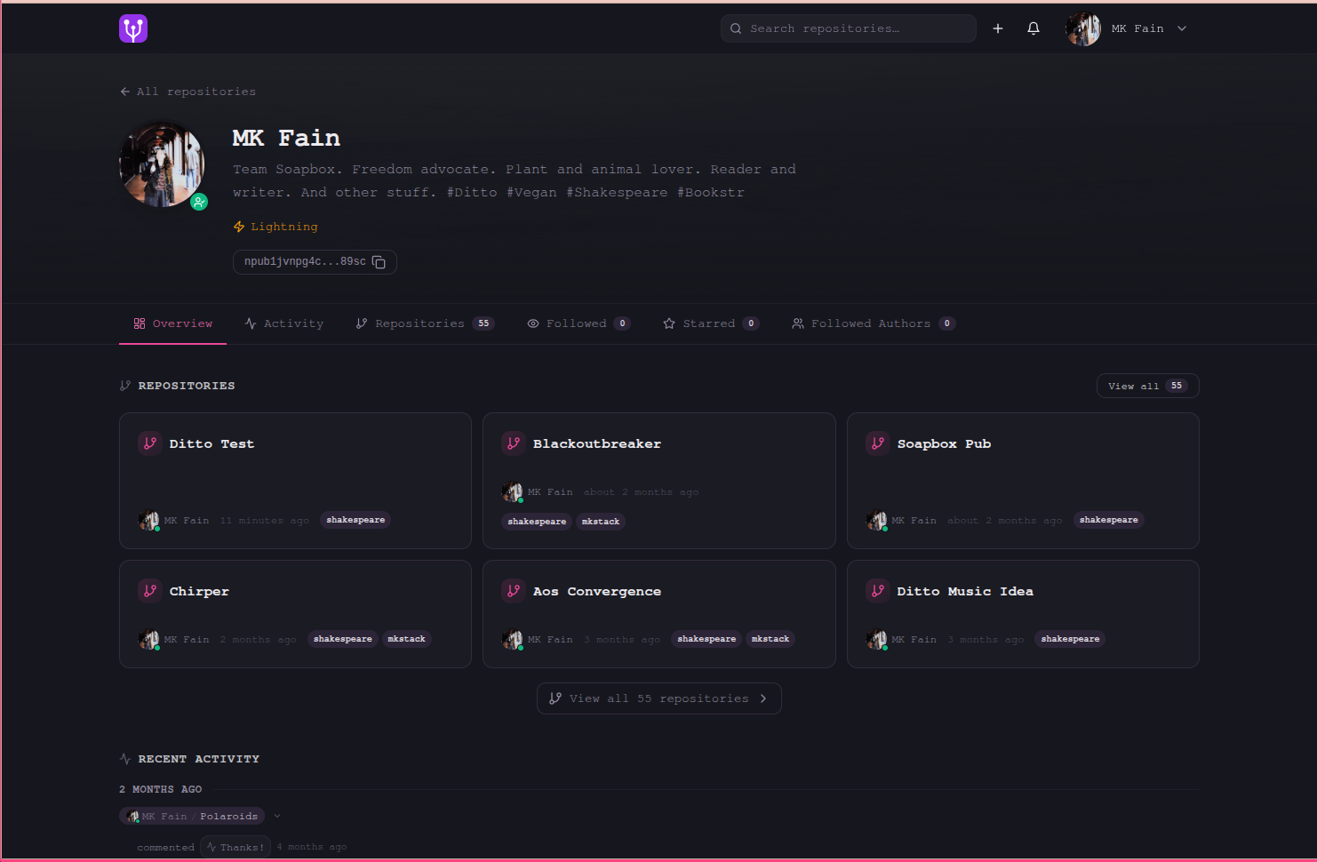The width and height of the screenshot is (1317, 862).
Task: Click the #Bookstr hashtag in bio
Action: pos(711,192)
